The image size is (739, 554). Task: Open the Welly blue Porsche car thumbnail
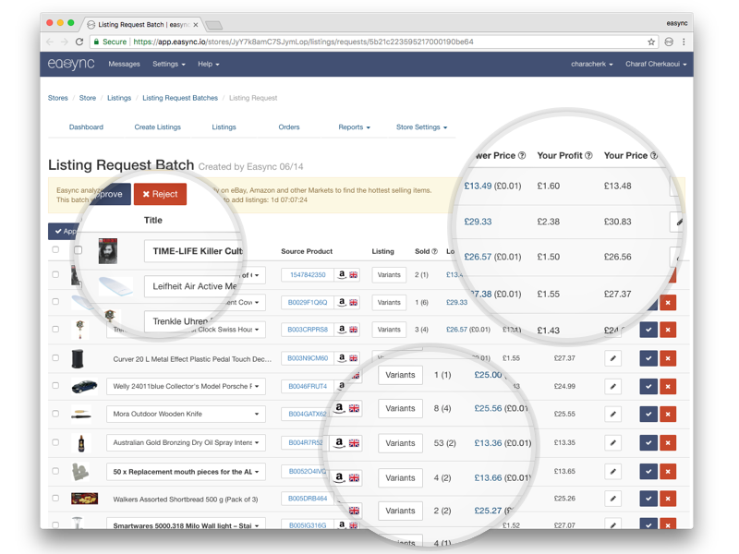(x=84, y=386)
